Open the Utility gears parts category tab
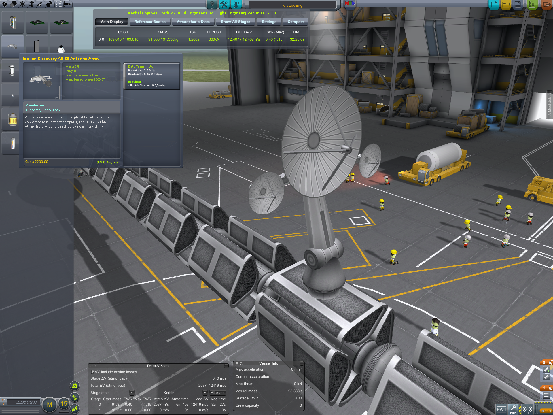Viewport: 553px width, 415px height. pyautogui.click(x=49, y=4)
